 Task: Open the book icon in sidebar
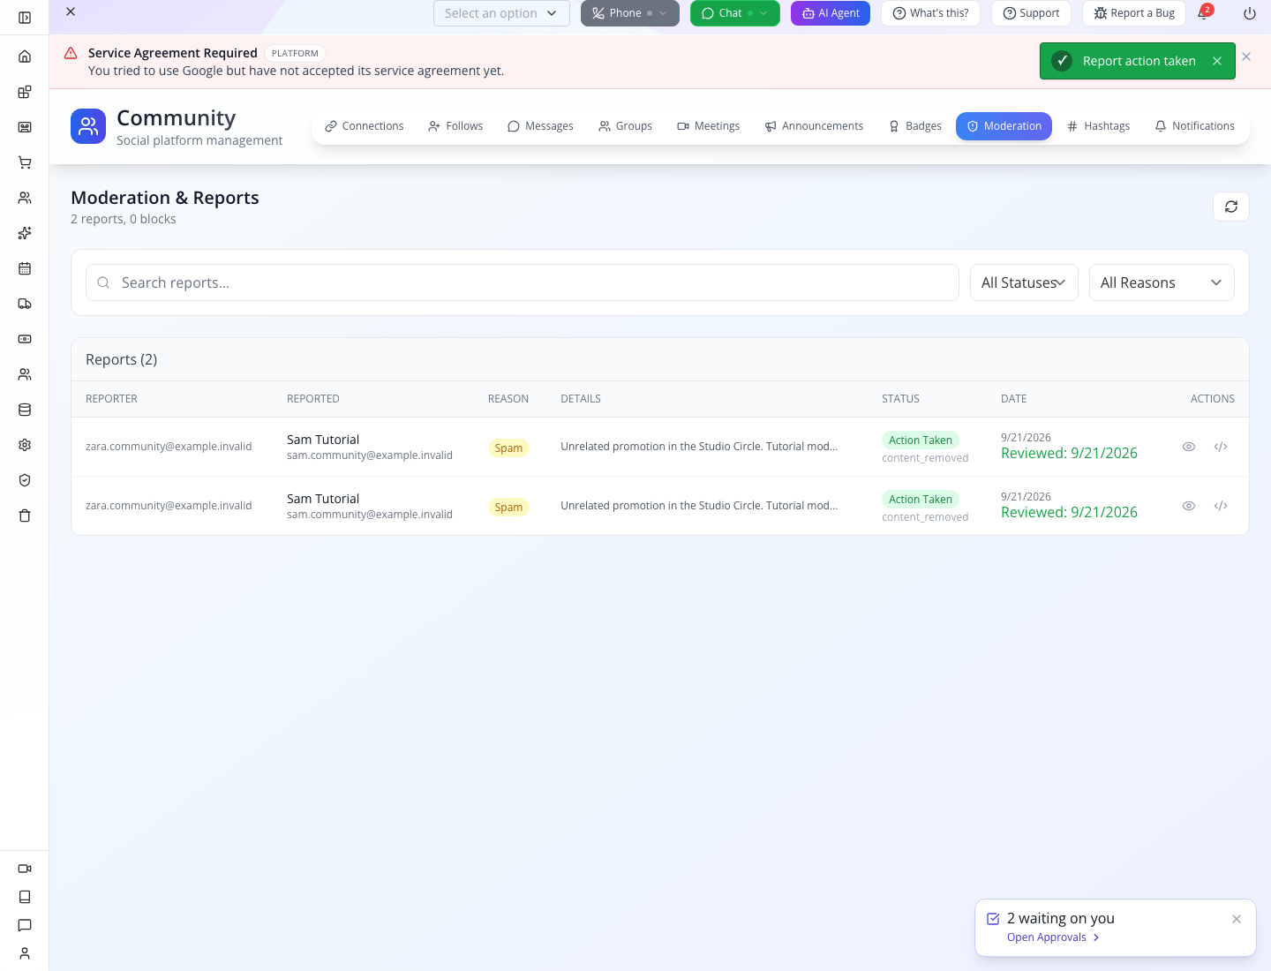pos(25,897)
